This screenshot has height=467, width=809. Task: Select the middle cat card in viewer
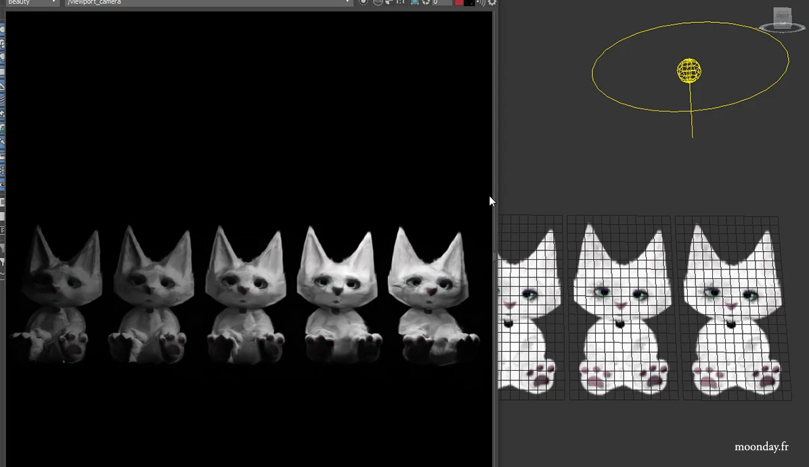619,305
